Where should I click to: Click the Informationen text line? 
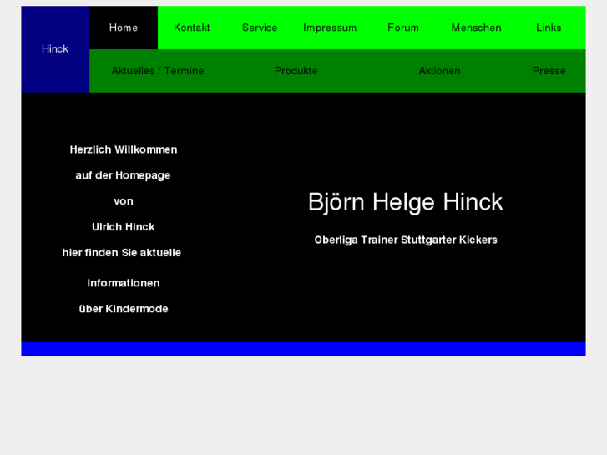tap(124, 283)
